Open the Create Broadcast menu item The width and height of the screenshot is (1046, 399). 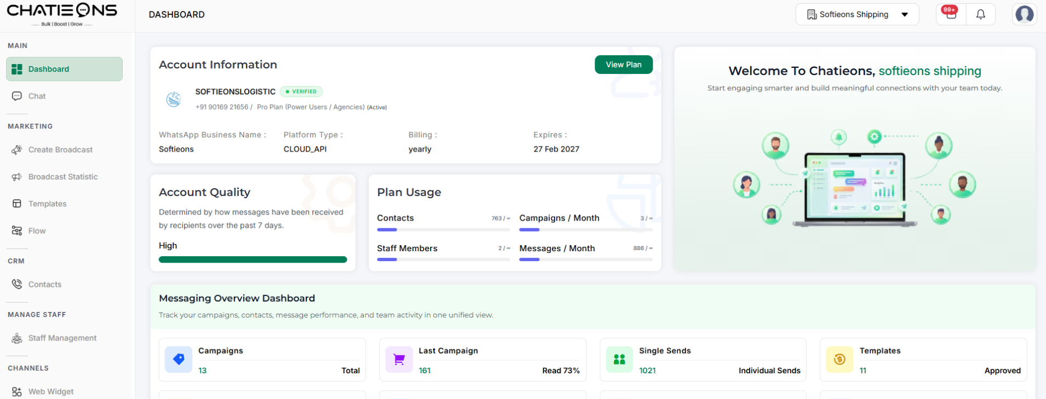[x=60, y=150]
